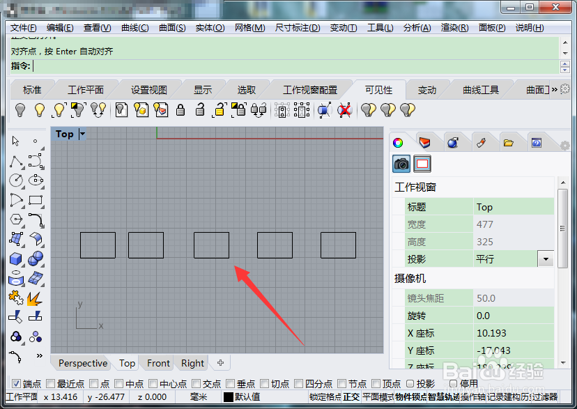Toggle 锁定格点 in the status bar
This screenshot has width=577, height=409.
coord(325,397)
